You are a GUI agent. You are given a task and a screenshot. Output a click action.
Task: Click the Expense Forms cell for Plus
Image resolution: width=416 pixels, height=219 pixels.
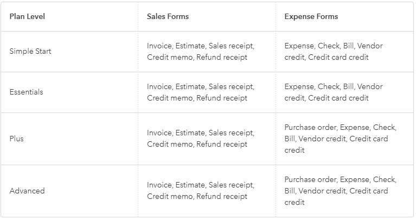340,139
